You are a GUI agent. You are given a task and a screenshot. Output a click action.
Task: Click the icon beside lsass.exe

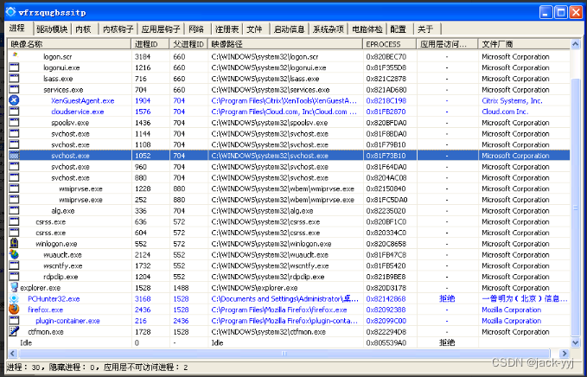tap(14, 78)
